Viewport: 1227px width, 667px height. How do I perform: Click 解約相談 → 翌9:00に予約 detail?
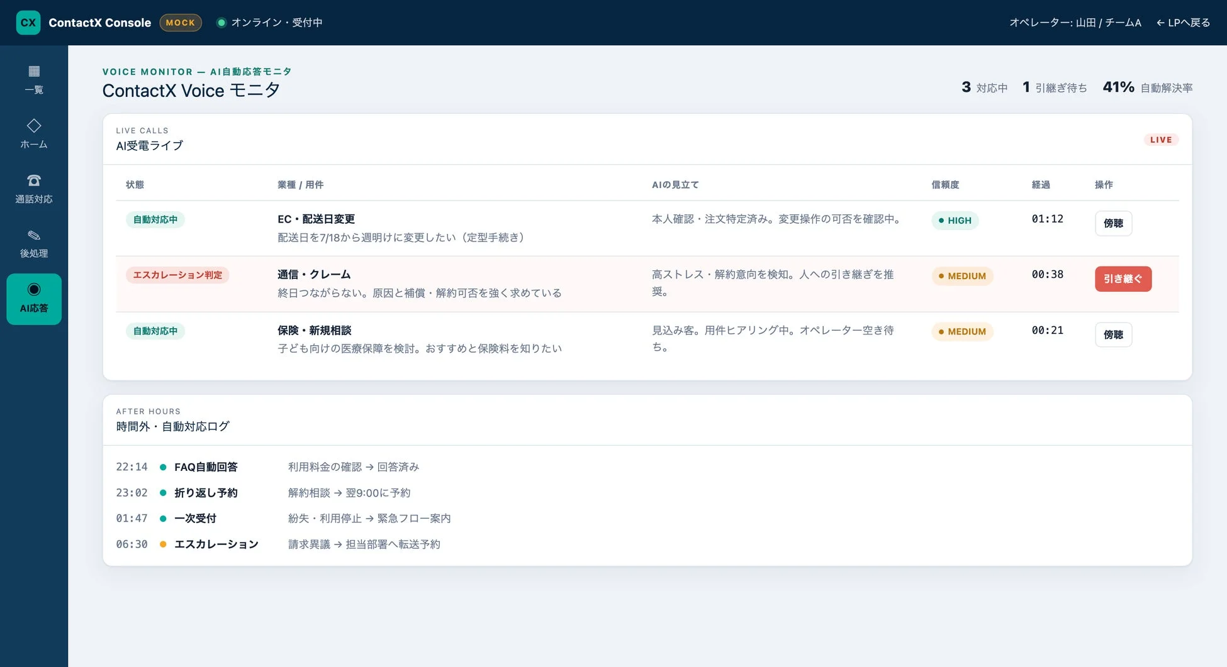click(x=349, y=493)
